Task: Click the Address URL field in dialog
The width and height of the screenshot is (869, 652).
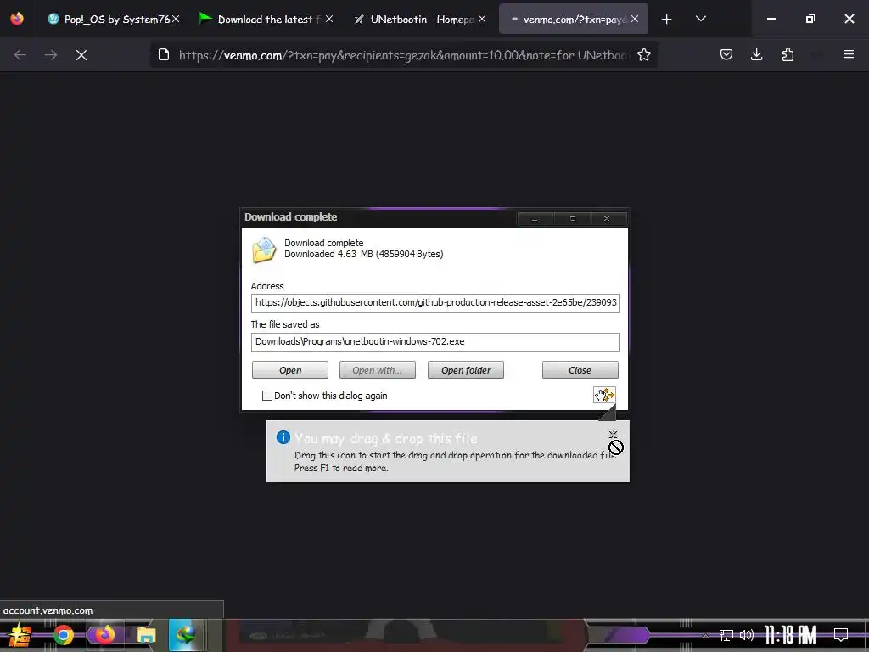Action: tap(435, 303)
